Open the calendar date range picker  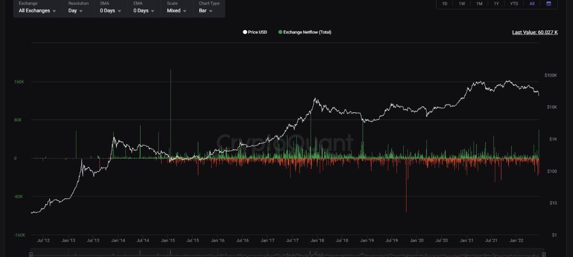(548, 4)
